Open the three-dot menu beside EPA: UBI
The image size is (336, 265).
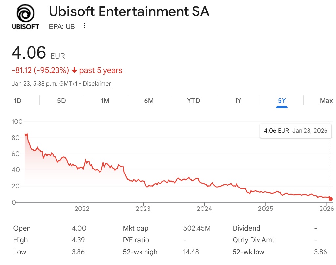click(x=85, y=26)
